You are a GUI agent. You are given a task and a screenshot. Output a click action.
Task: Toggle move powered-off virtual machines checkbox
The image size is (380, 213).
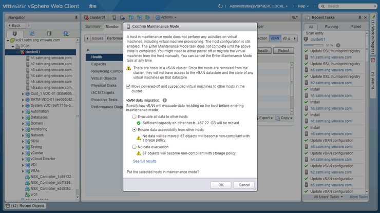click(128, 87)
